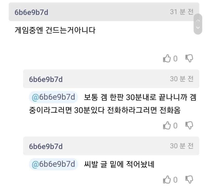The height and width of the screenshot is (186, 208).
Task: Open author 6b6e9b7d of the 31 분 전 comment
Action: 31,12
